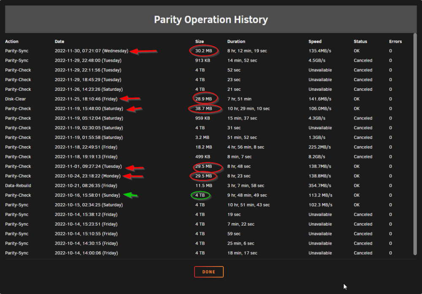Select the date 2022-11-19, 15:48:00 (Saturday)
Image resolution: width=422 pixels, height=294 pixels.
pos(89,109)
